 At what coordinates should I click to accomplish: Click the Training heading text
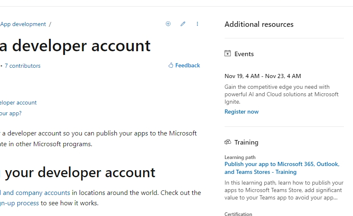pos(246,142)
